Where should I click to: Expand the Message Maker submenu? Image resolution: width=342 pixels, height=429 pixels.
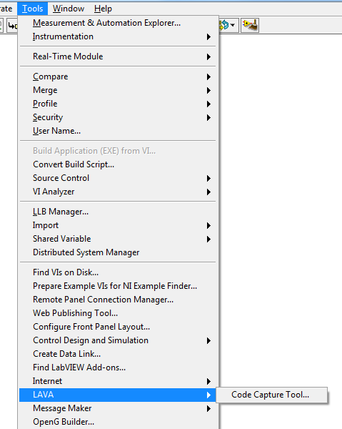point(118,408)
